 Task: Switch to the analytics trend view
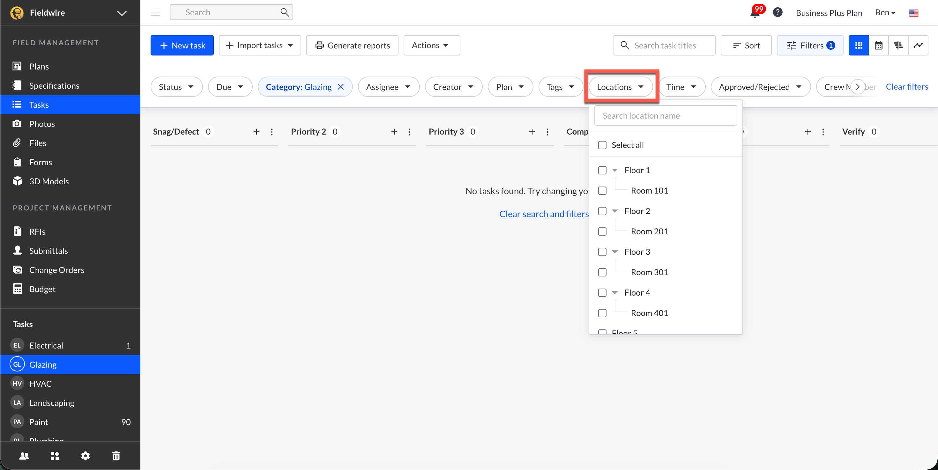point(918,46)
